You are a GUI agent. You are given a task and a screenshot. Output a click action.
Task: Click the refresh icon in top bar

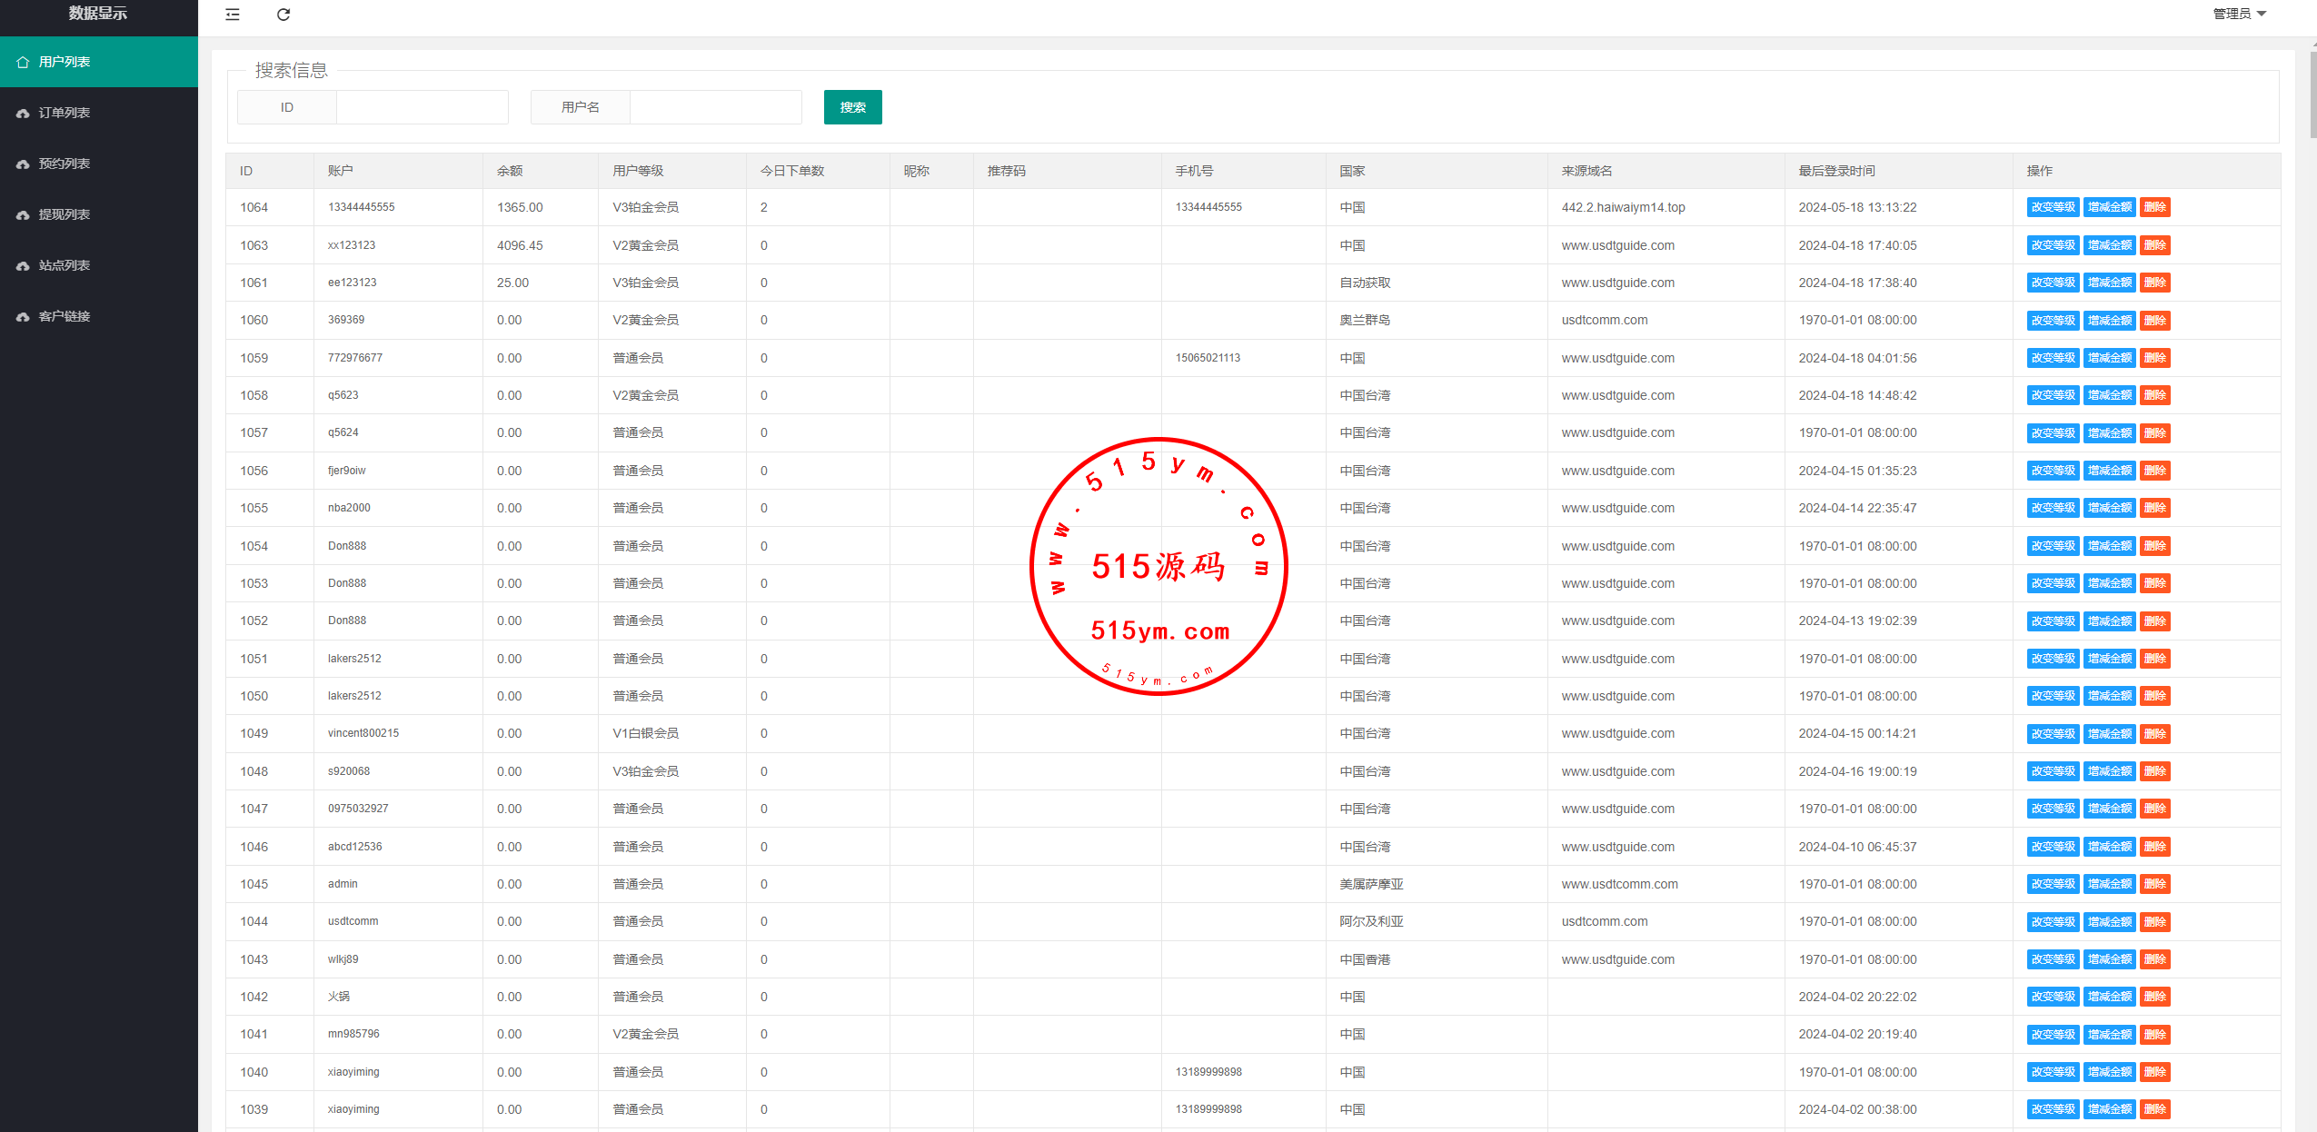pos(283,15)
